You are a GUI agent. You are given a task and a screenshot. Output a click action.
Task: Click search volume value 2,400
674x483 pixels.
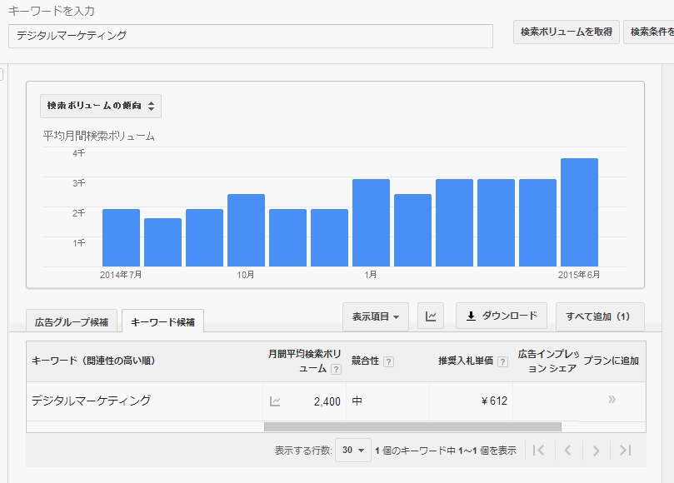click(x=327, y=401)
